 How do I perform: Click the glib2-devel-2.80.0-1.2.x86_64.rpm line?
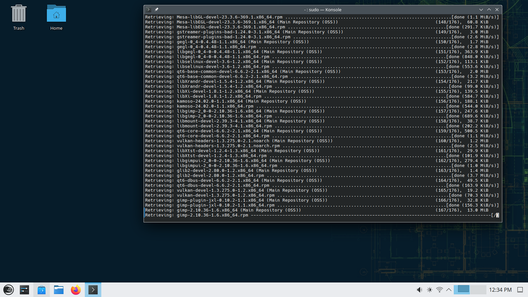[x=322, y=175]
